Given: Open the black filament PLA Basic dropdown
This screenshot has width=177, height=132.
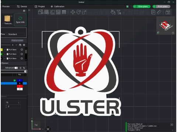Looking at the screenshot, I should click(12, 58).
